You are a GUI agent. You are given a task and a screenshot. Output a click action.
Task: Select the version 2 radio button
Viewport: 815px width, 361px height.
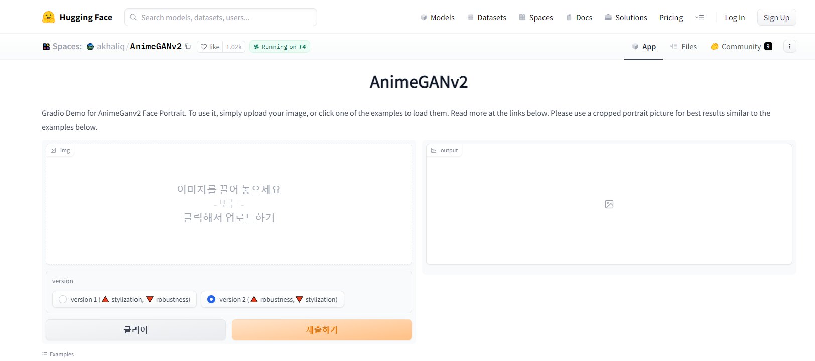pyautogui.click(x=211, y=299)
